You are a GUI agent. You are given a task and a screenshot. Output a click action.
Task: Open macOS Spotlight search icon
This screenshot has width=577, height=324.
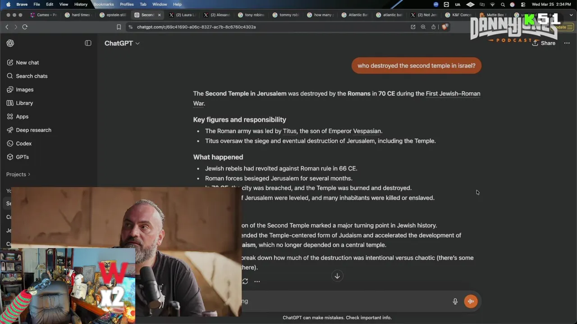pyautogui.click(x=503, y=4)
